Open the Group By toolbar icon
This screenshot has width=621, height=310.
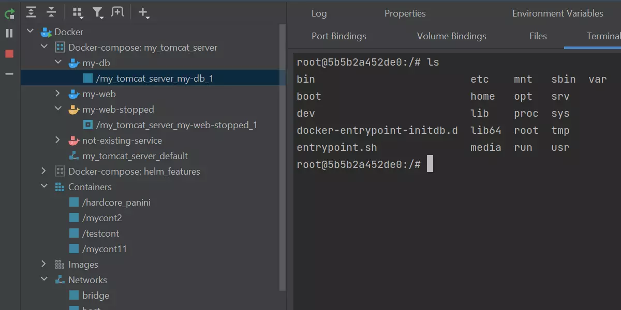78,12
